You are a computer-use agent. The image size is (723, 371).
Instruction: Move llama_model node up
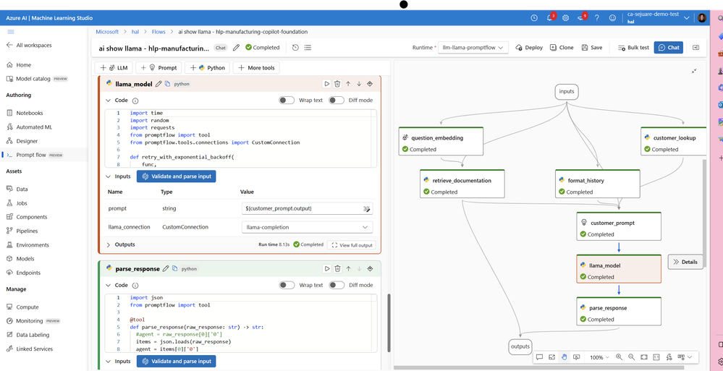click(x=348, y=84)
